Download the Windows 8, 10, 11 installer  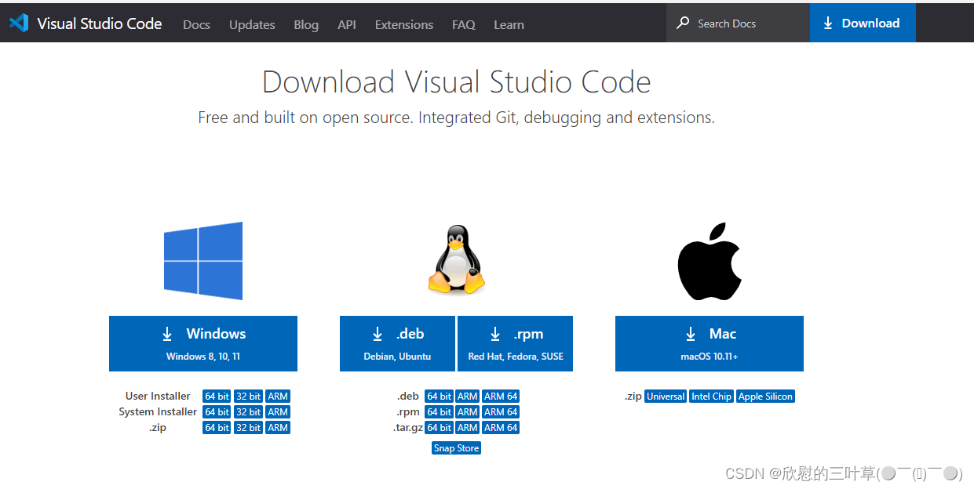203,343
